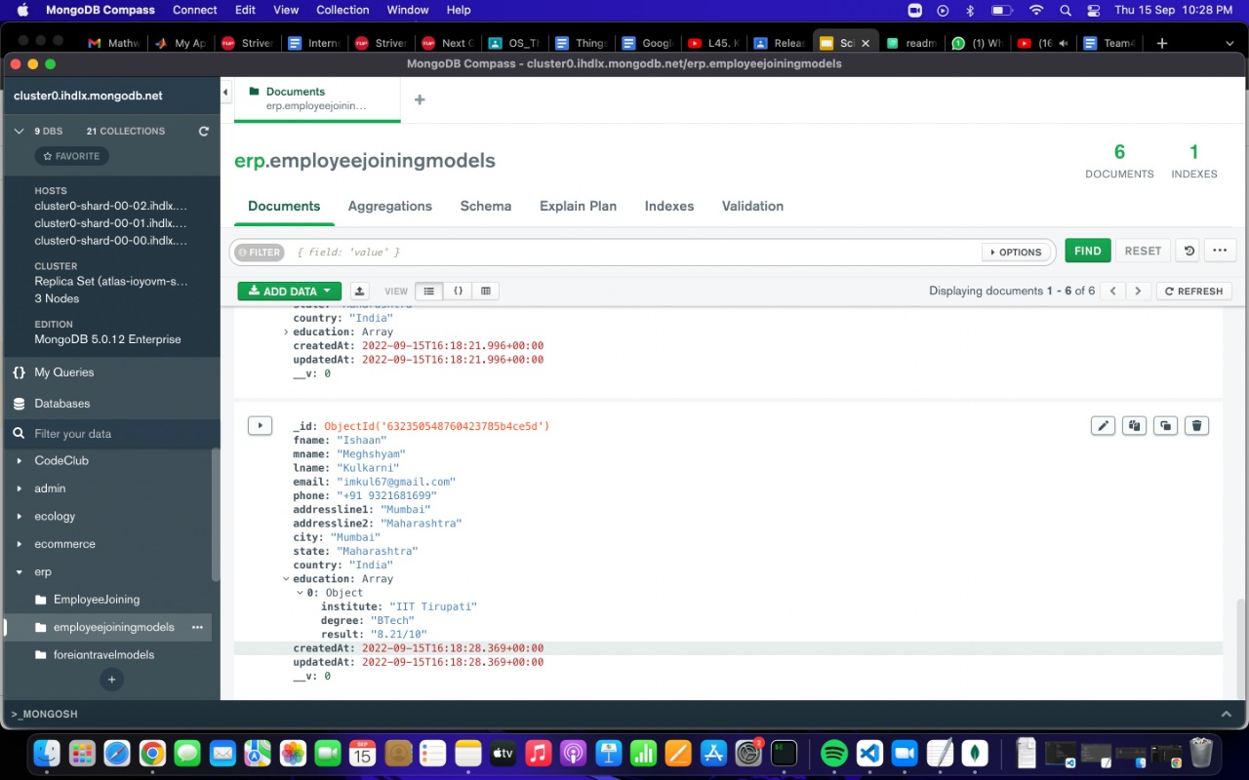The width and height of the screenshot is (1249, 780).
Task: Open the export collection icon beside ADD DATA
Action: 359,291
